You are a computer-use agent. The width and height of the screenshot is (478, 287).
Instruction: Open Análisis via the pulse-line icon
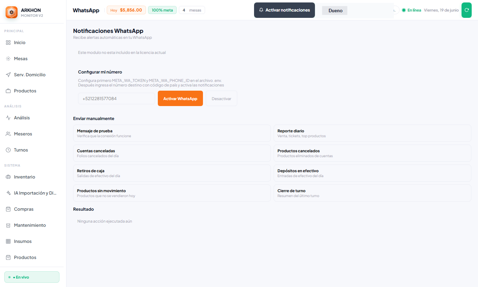[x=8, y=118]
